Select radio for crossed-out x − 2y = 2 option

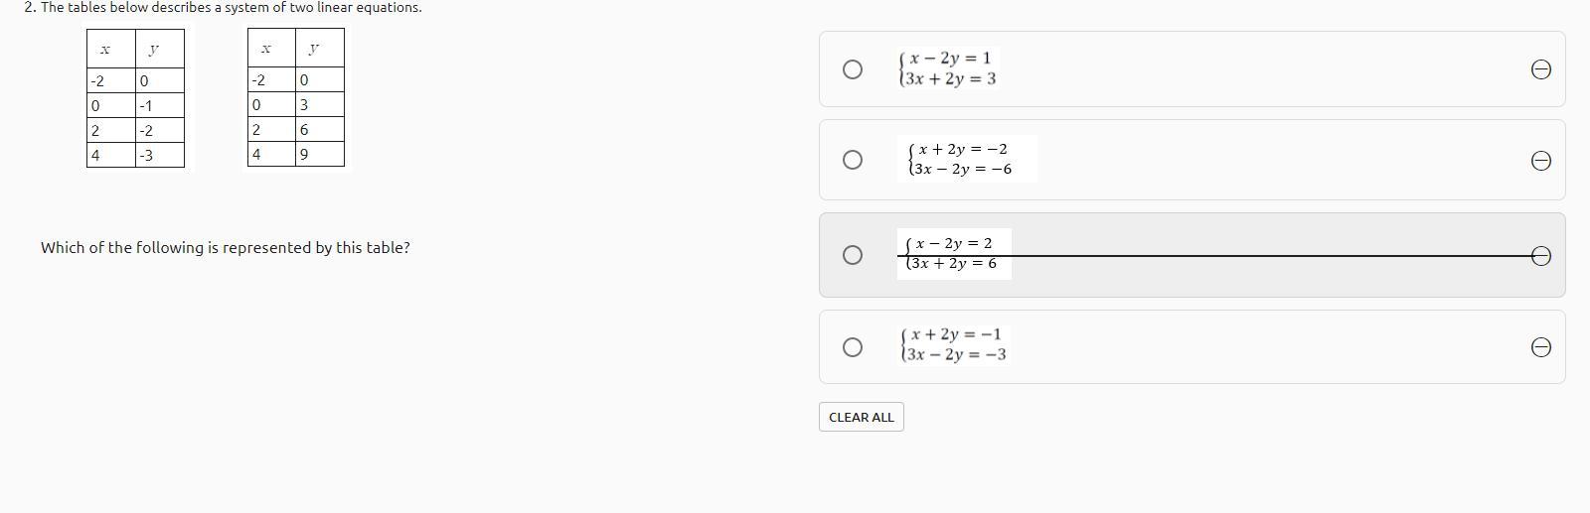point(852,255)
